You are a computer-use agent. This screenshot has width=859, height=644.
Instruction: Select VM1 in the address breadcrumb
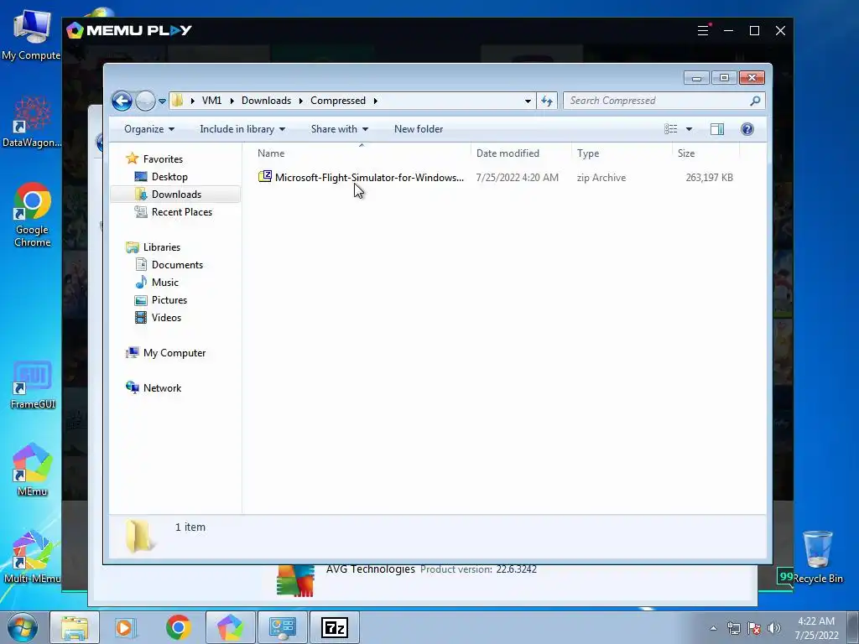click(211, 101)
